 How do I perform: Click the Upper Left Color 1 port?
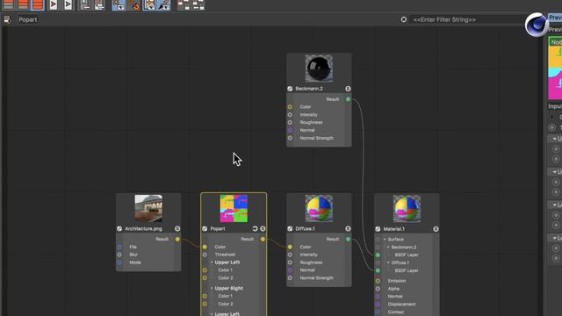click(x=205, y=270)
